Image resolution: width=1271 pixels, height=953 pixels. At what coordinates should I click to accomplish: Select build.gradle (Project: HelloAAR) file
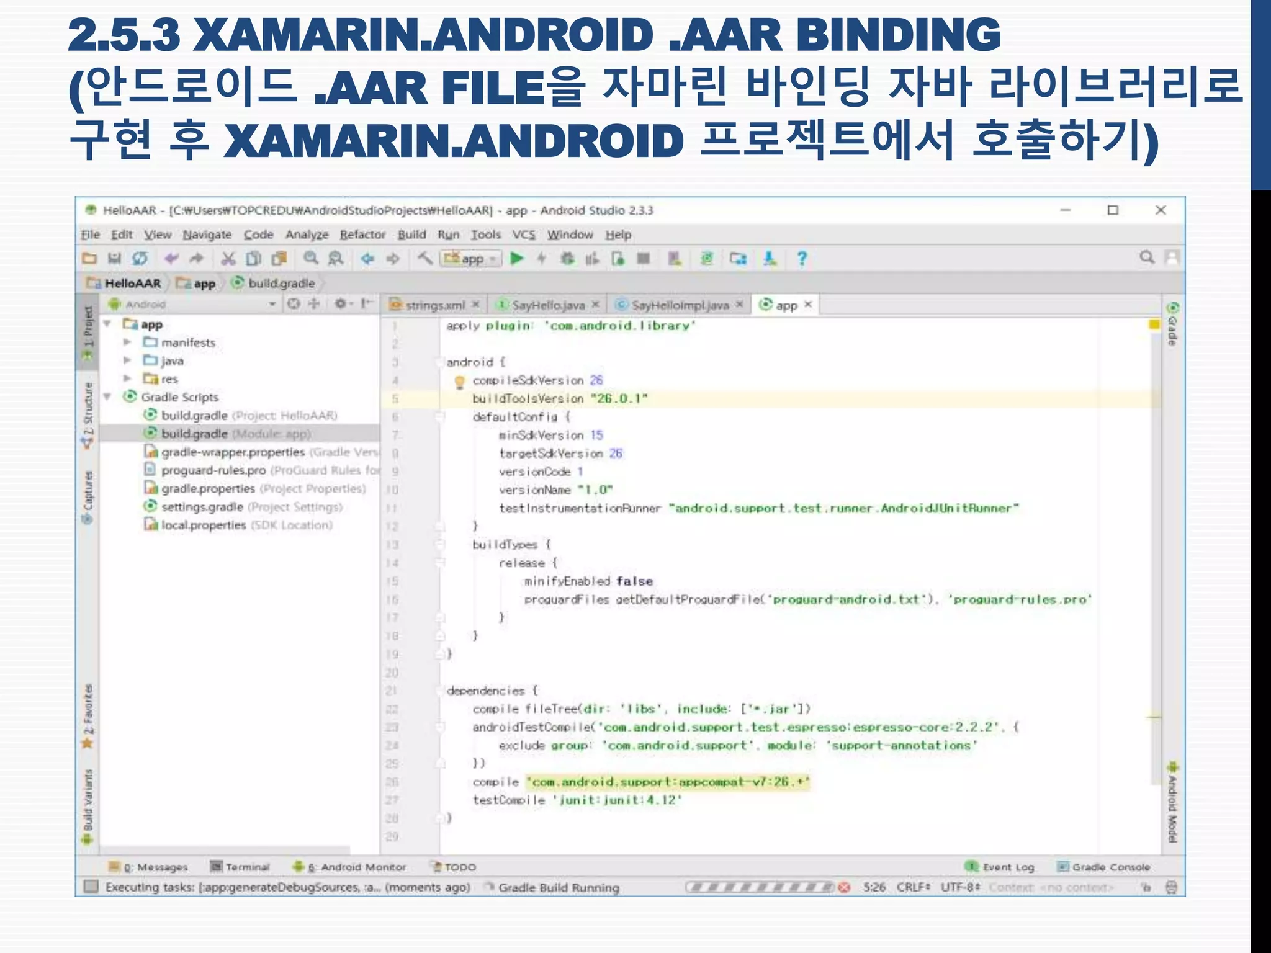pyautogui.click(x=241, y=415)
